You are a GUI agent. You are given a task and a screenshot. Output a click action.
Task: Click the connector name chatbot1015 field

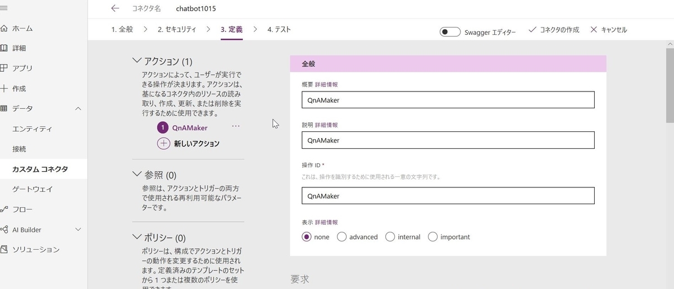click(196, 8)
